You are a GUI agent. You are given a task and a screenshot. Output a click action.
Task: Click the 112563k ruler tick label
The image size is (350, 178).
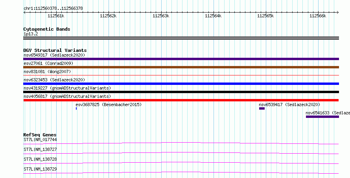tap(161, 16)
